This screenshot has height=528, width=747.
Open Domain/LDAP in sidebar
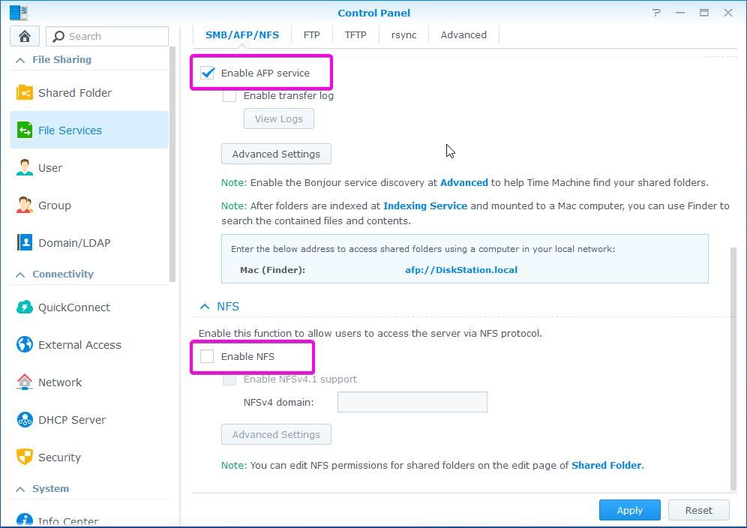(89, 242)
